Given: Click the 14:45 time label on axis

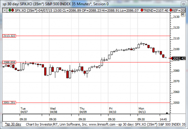Looking at the screenshot, I should [x=163, y=119].
